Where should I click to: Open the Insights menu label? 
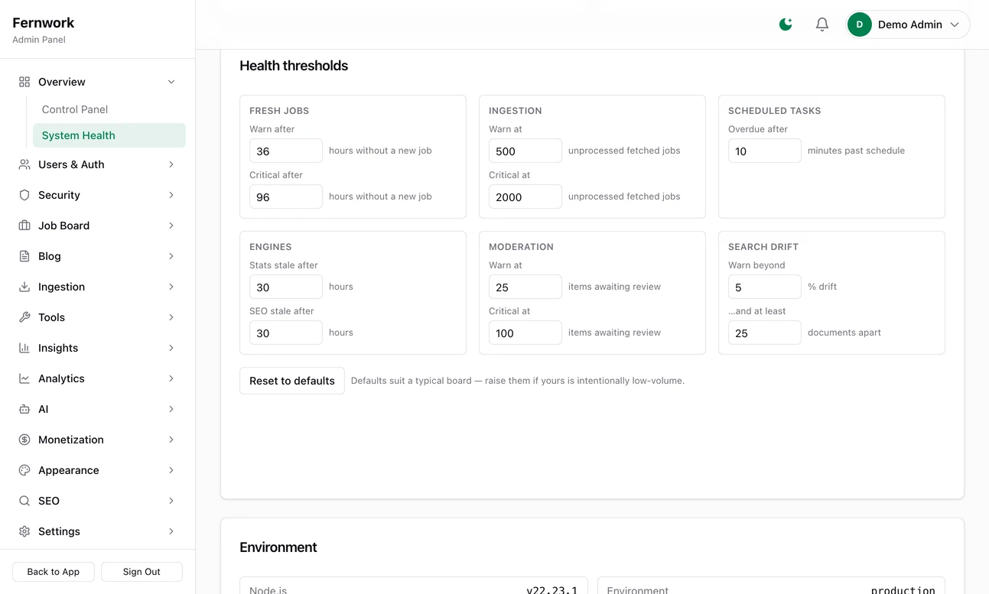[58, 348]
